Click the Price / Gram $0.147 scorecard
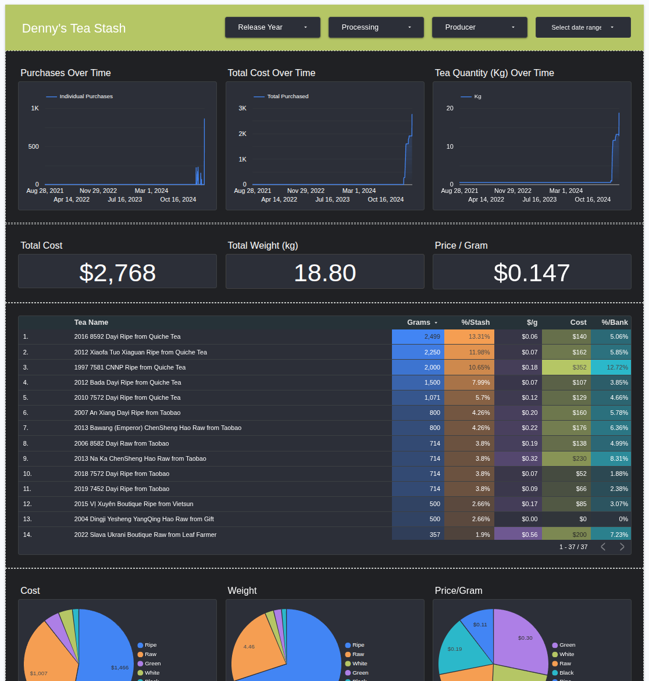Image resolution: width=649 pixels, height=681 pixels. pos(532,271)
